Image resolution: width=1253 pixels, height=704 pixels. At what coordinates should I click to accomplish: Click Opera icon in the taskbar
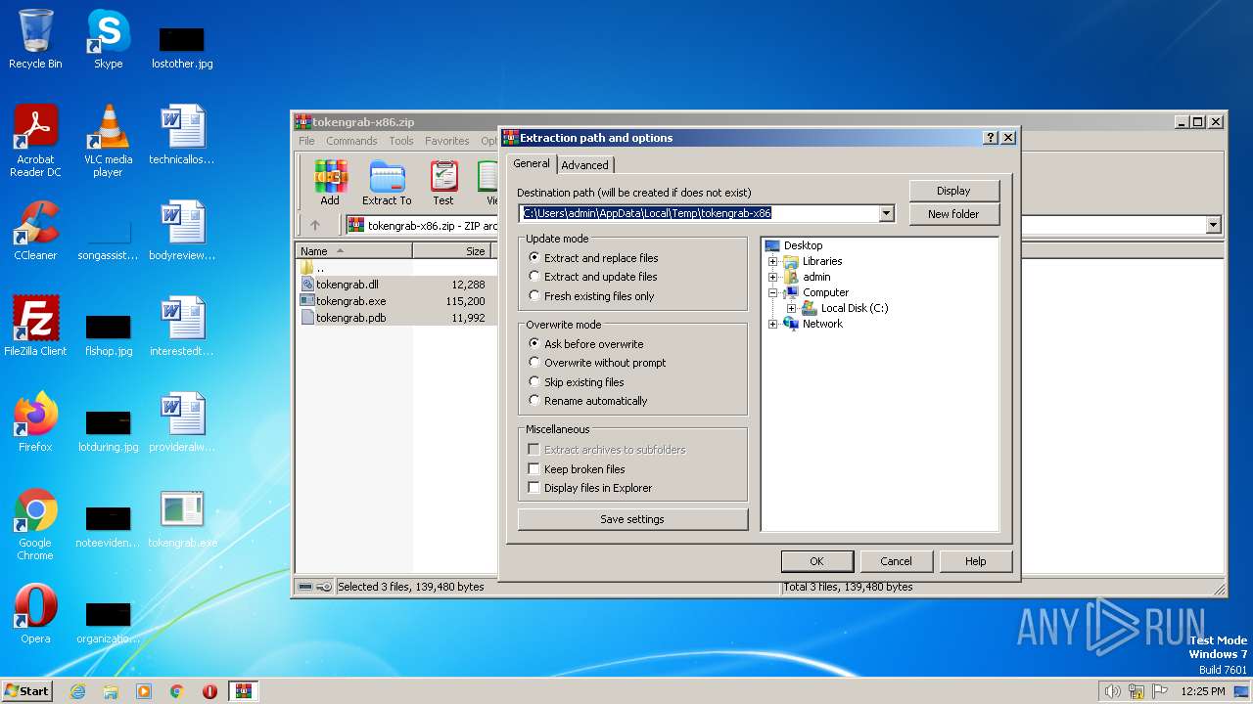(x=209, y=691)
